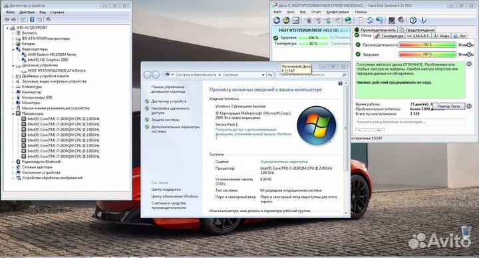Click the document report icon in Sentinel toolbar
Viewport: 479px width, 258px height.
[x=361, y=21]
